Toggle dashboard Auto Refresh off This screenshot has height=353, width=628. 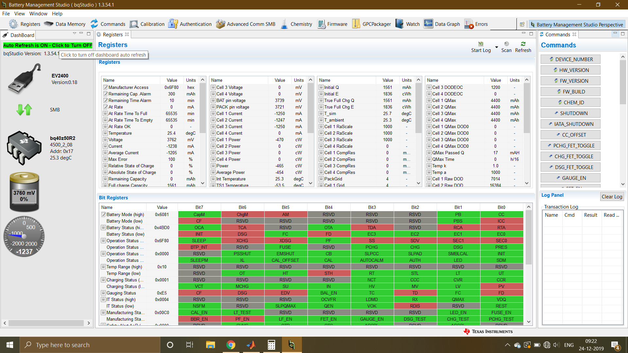(x=47, y=45)
